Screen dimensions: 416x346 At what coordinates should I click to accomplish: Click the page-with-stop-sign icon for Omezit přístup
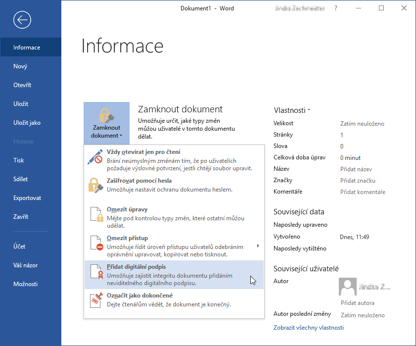coord(96,243)
